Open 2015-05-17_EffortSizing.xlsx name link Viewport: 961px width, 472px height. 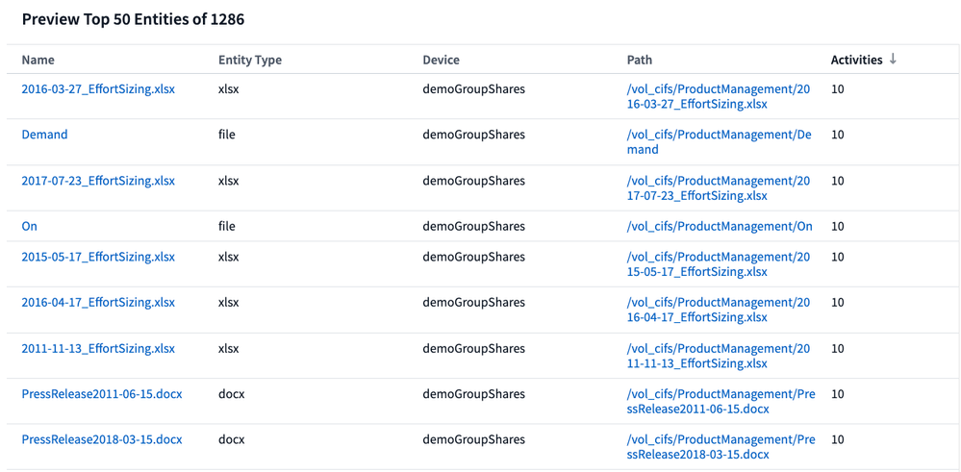[98, 257]
